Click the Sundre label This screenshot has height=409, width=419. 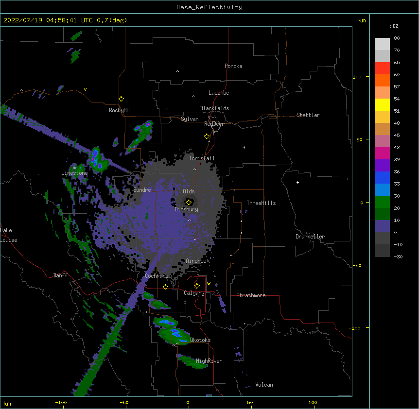pyautogui.click(x=142, y=190)
